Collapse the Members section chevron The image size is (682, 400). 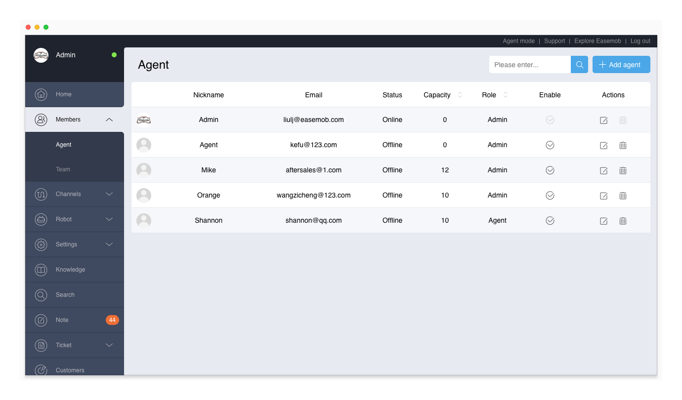pos(109,120)
